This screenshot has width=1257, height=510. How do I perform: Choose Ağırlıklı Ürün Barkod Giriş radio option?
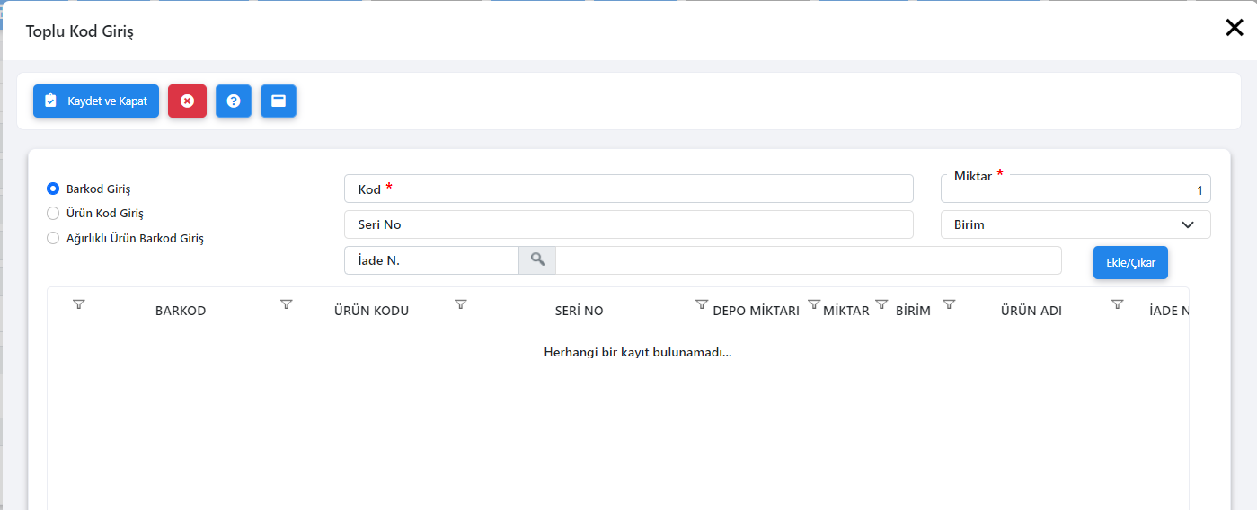(x=53, y=238)
